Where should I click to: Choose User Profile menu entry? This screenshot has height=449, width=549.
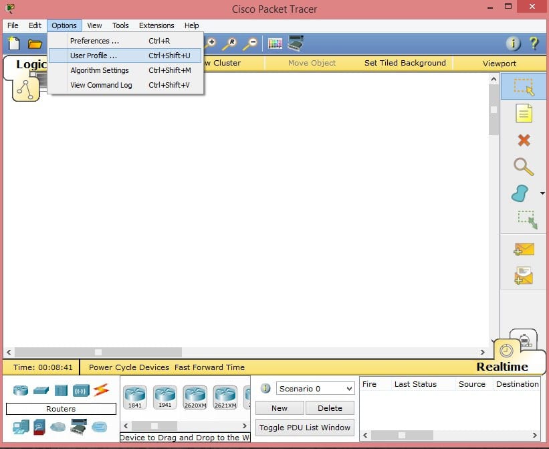point(125,56)
